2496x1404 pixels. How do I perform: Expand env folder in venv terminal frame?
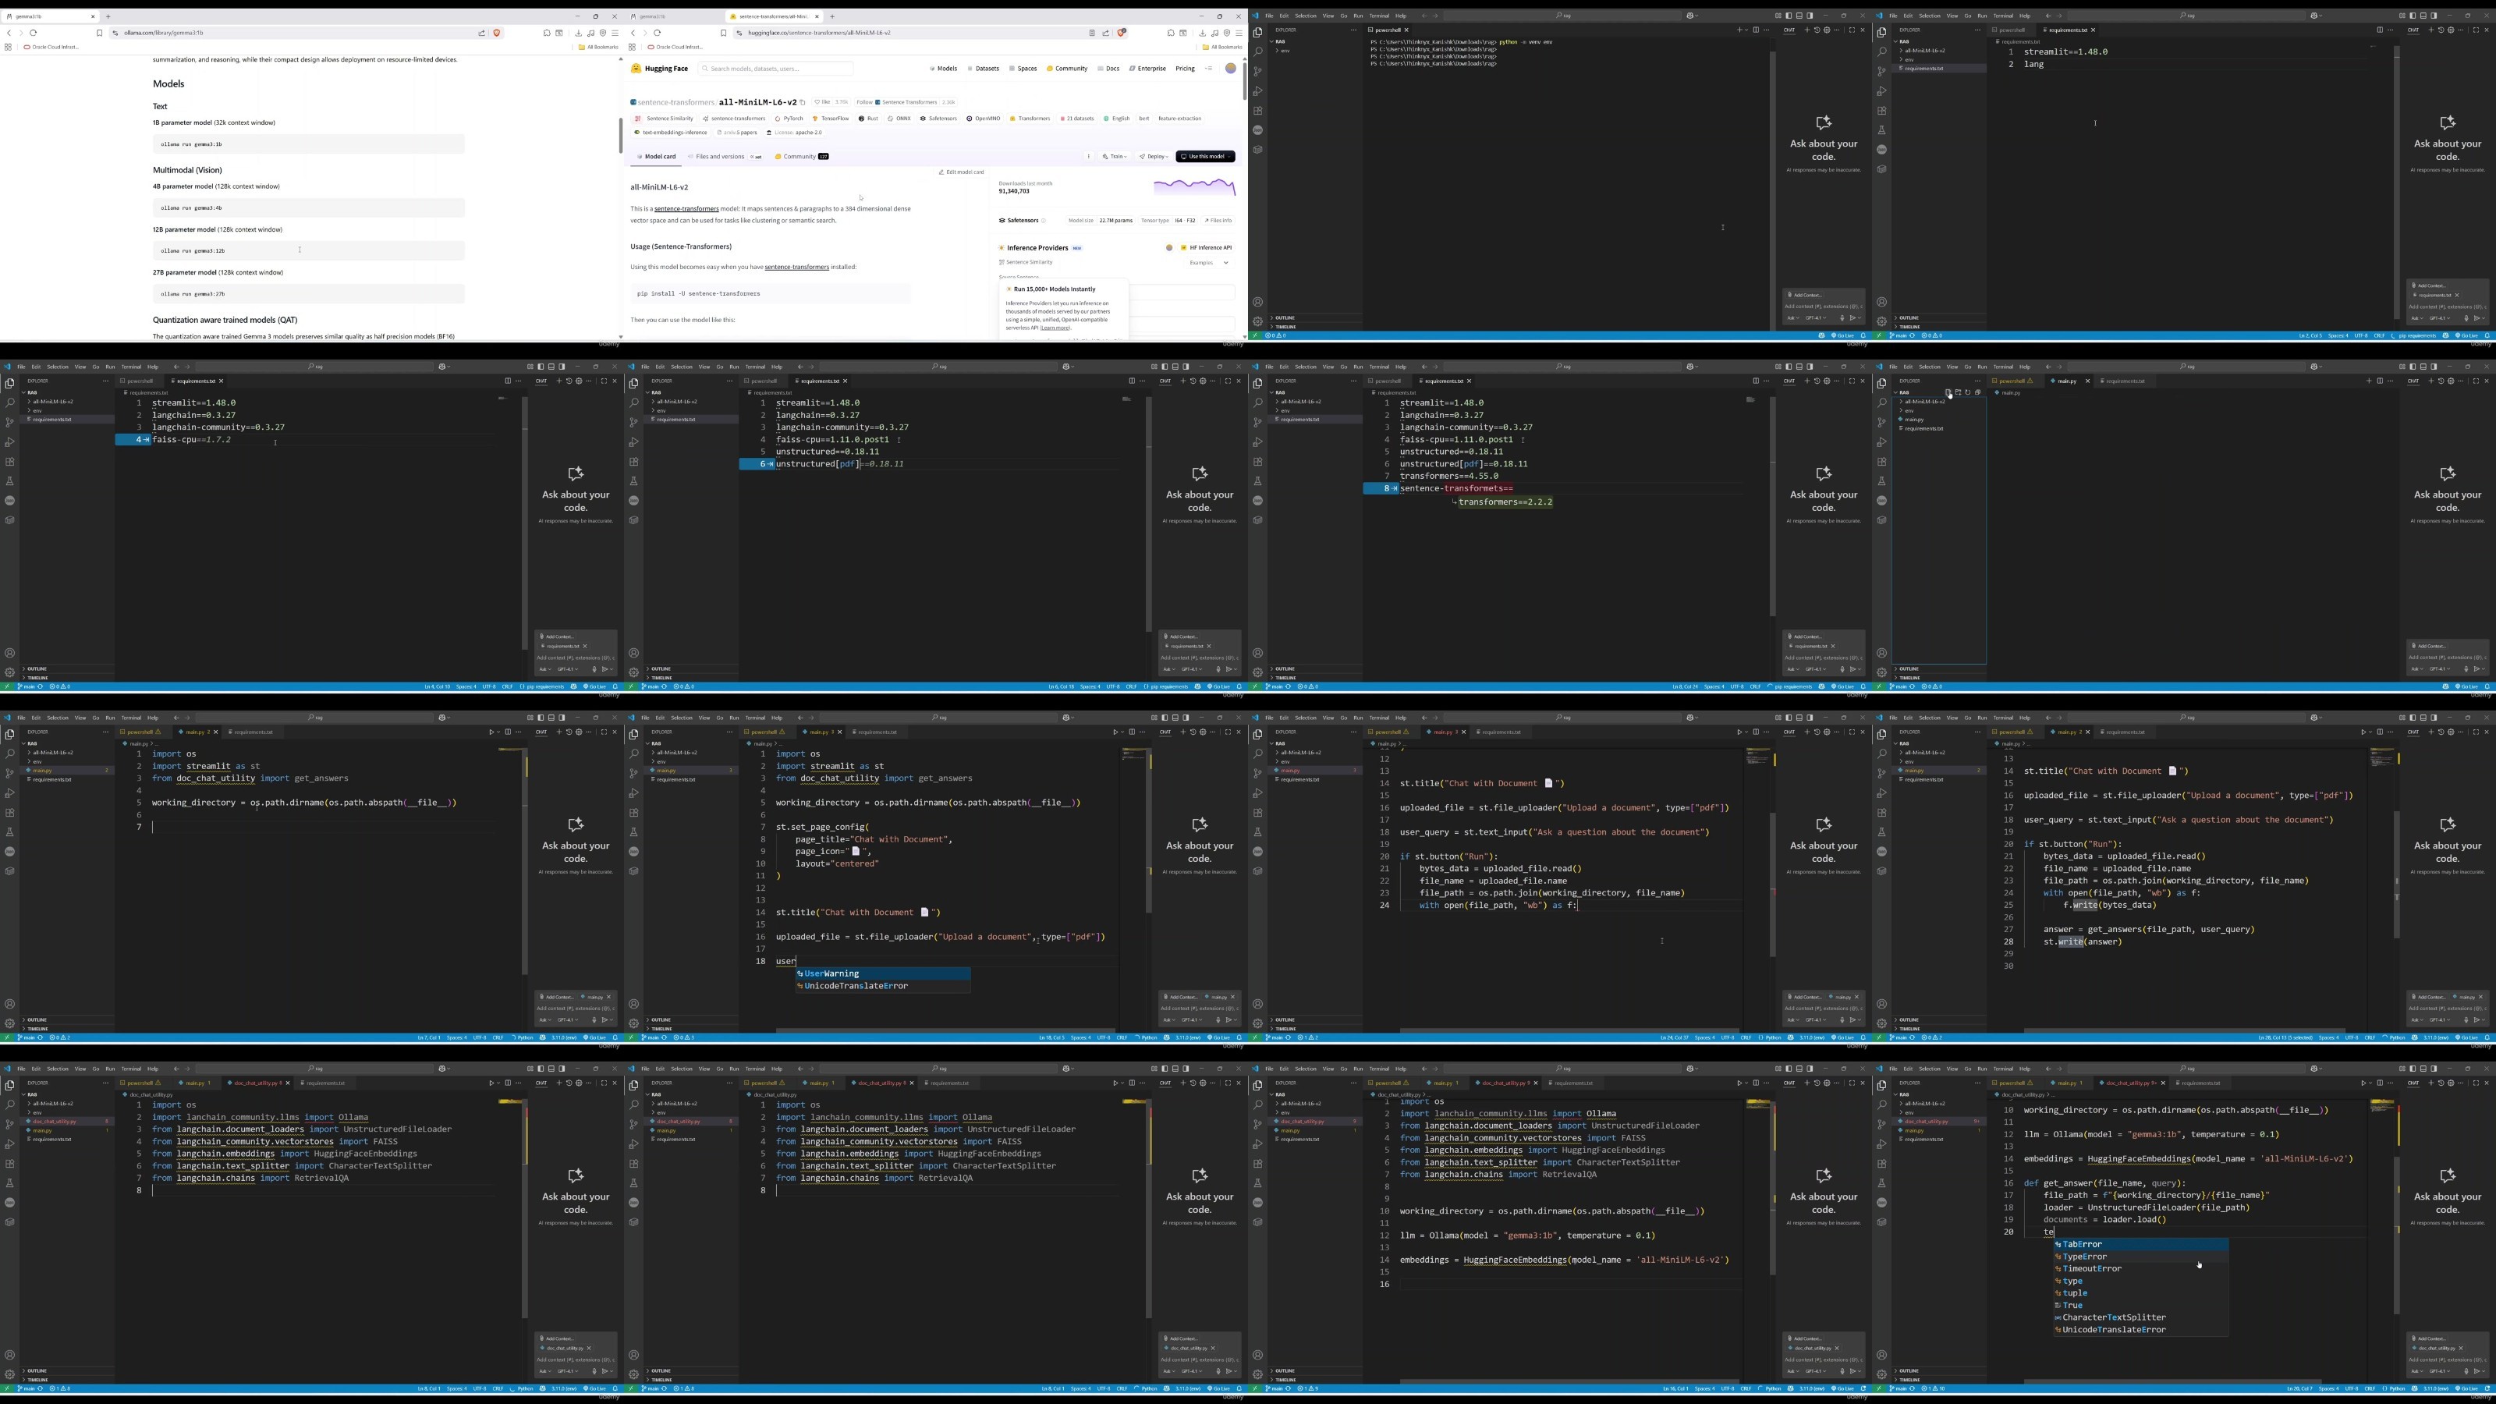(x=1284, y=51)
